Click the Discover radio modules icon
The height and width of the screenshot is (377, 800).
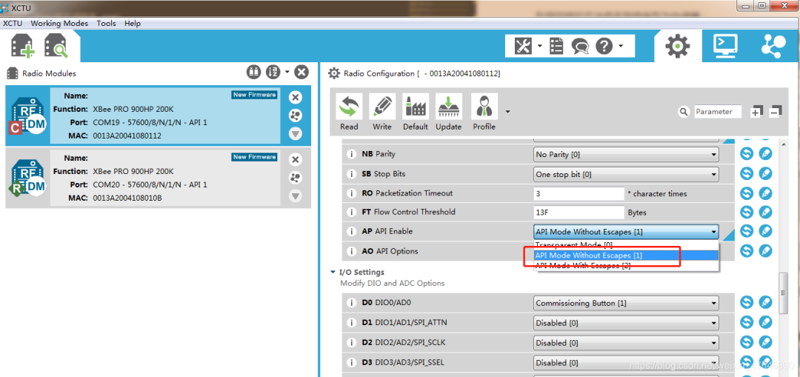click(55, 47)
